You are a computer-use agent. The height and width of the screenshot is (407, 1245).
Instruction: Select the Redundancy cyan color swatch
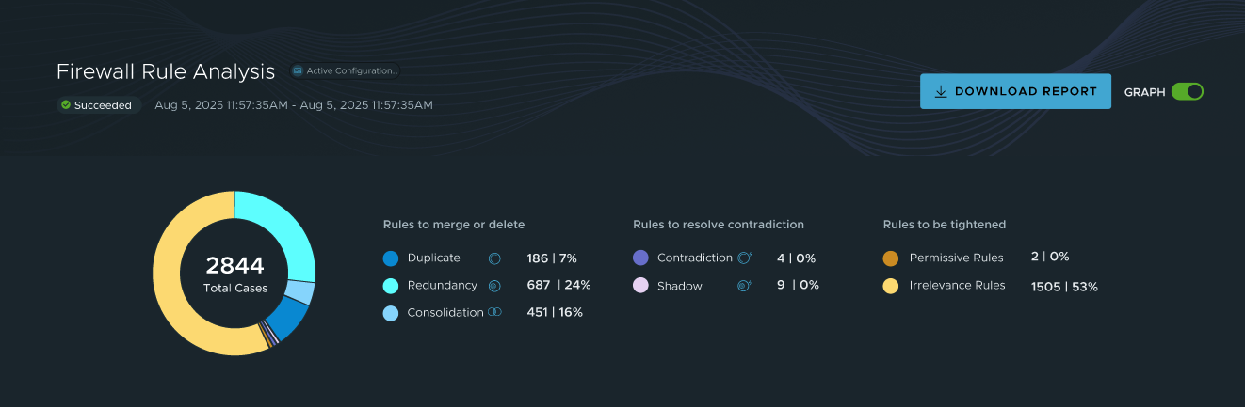(391, 285)
